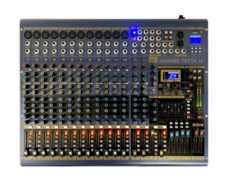Toggle the channel 12 mute button
This screenshot has height=182, width=228.
(127, 127)
